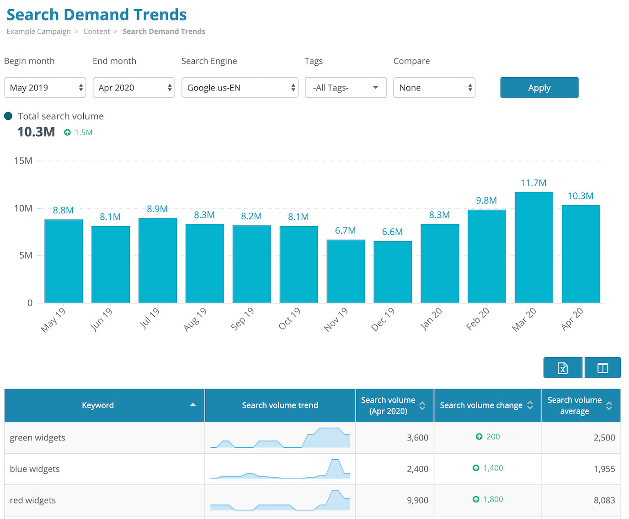This screenshot has height=519, width=629.
Task: Sort by Search volume (Apr 2020) column
Action: (x=422, y=405)
